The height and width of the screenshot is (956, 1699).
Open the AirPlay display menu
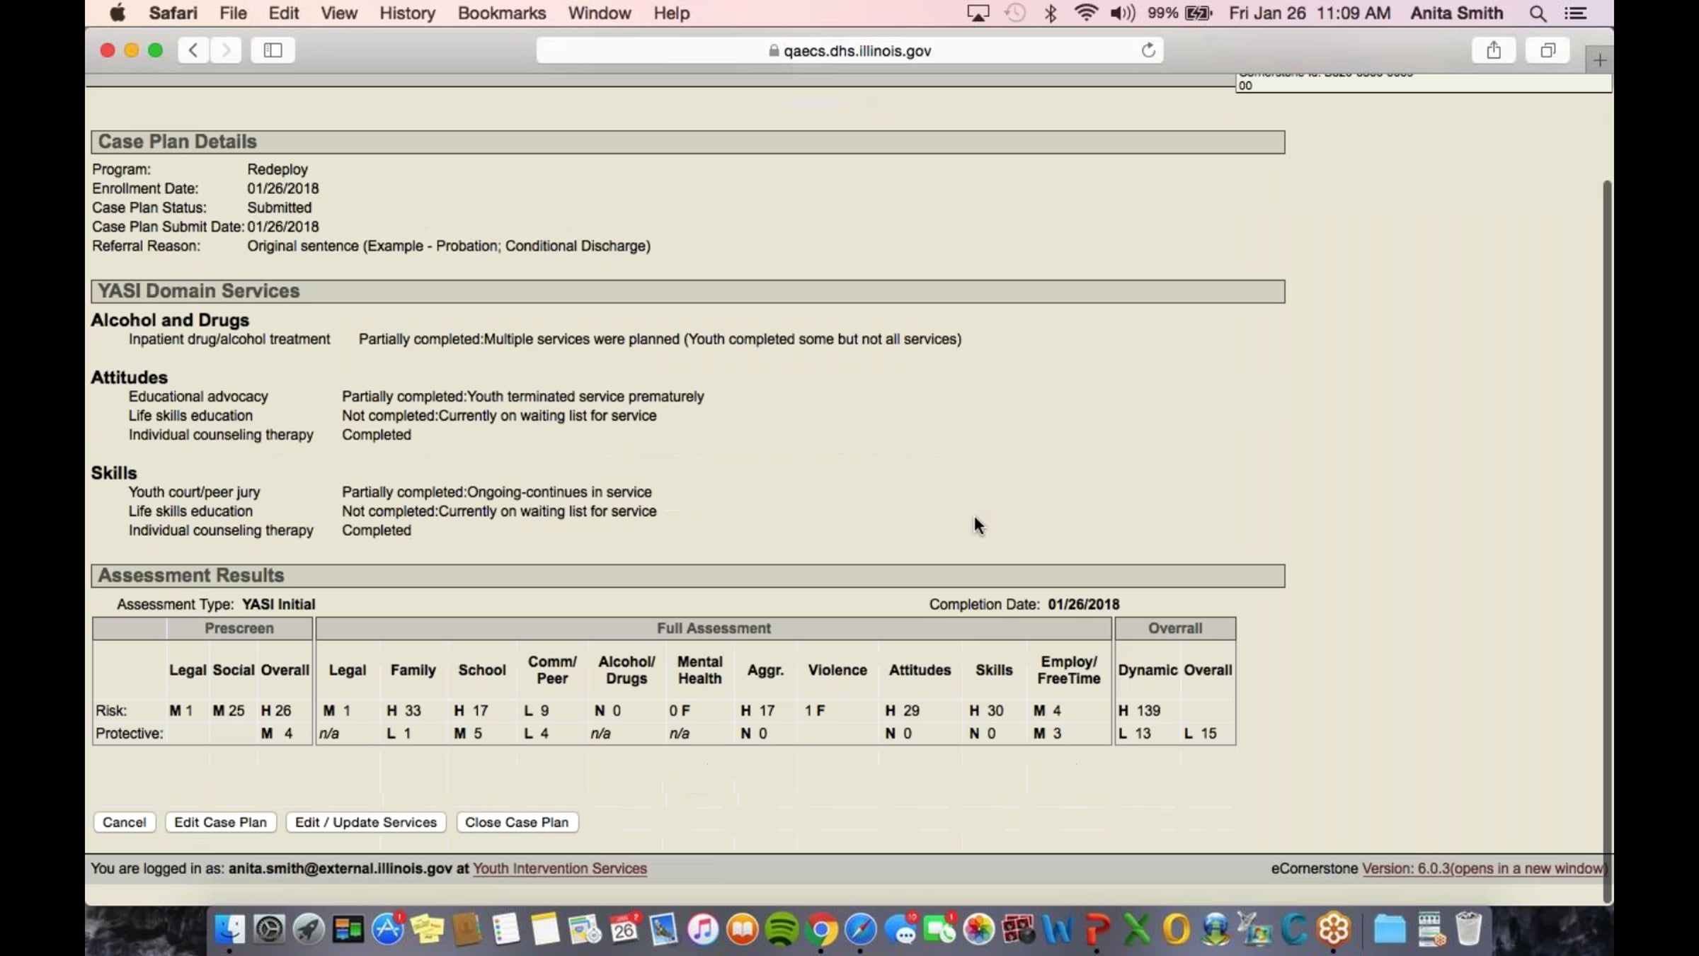(x=978, y=13)
